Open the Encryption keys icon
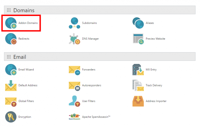200x127 pixels. [11, 117]
